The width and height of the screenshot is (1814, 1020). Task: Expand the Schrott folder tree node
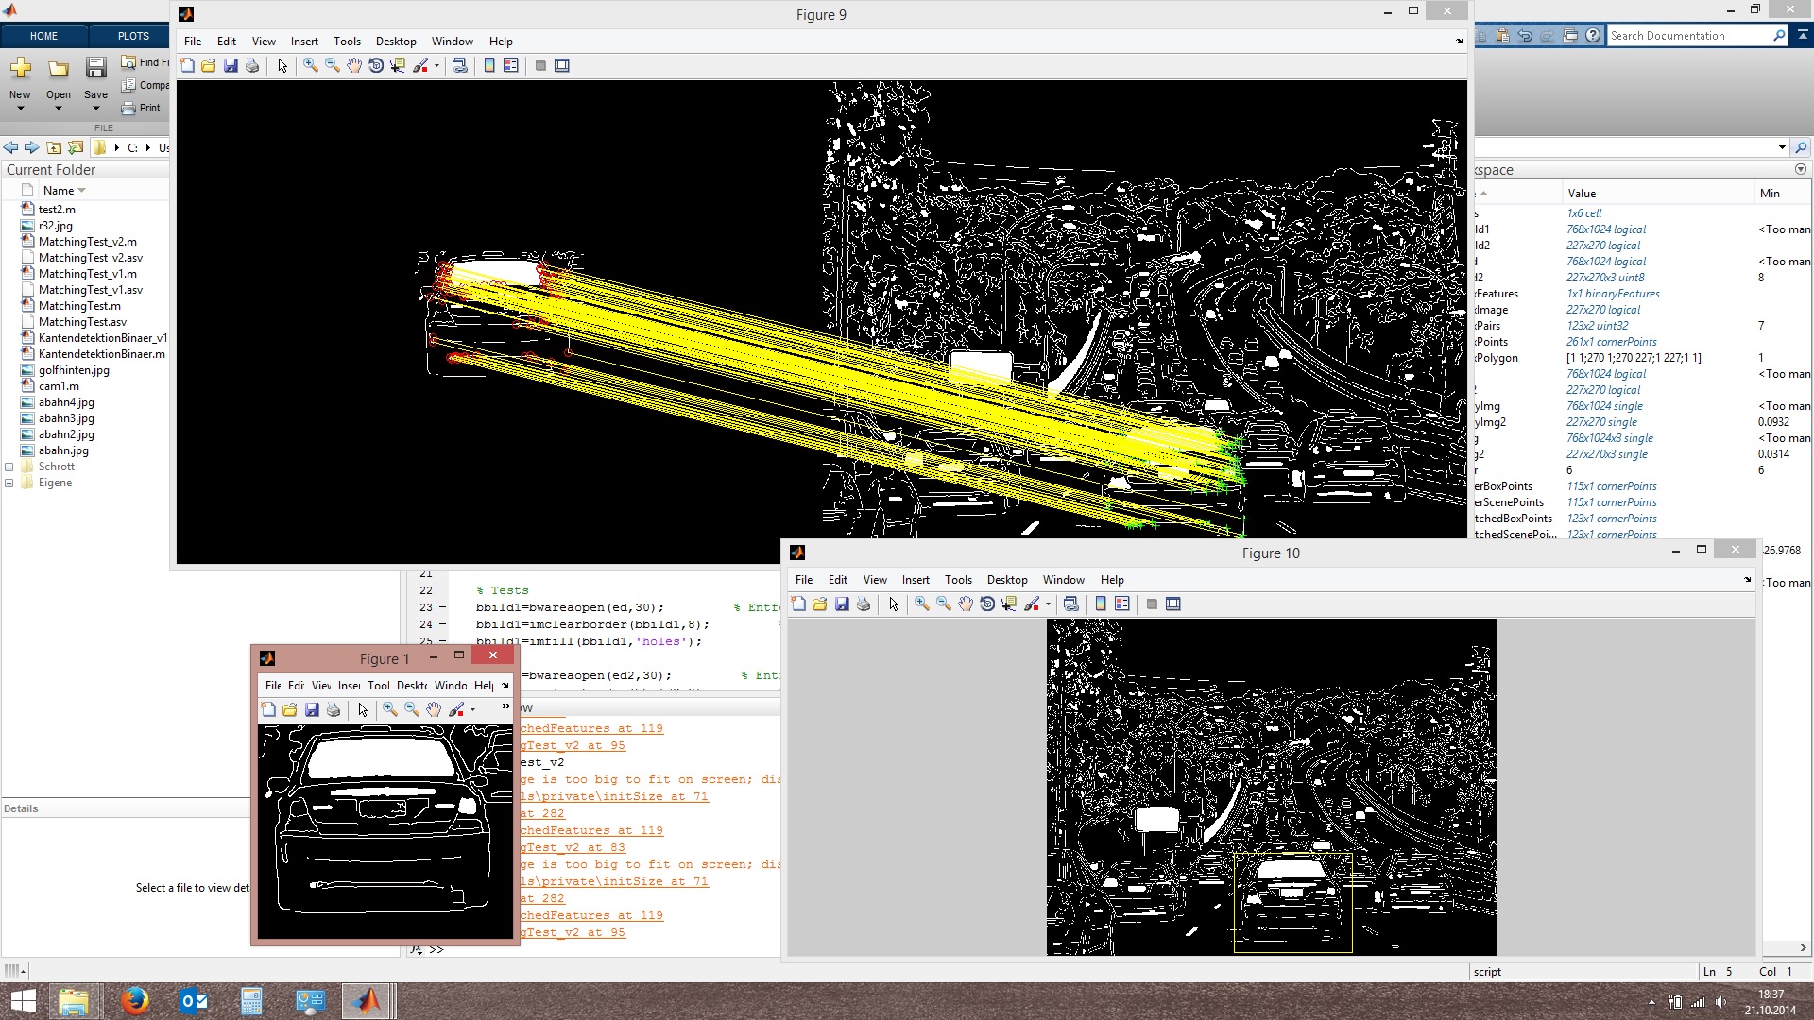click(9, 467)
